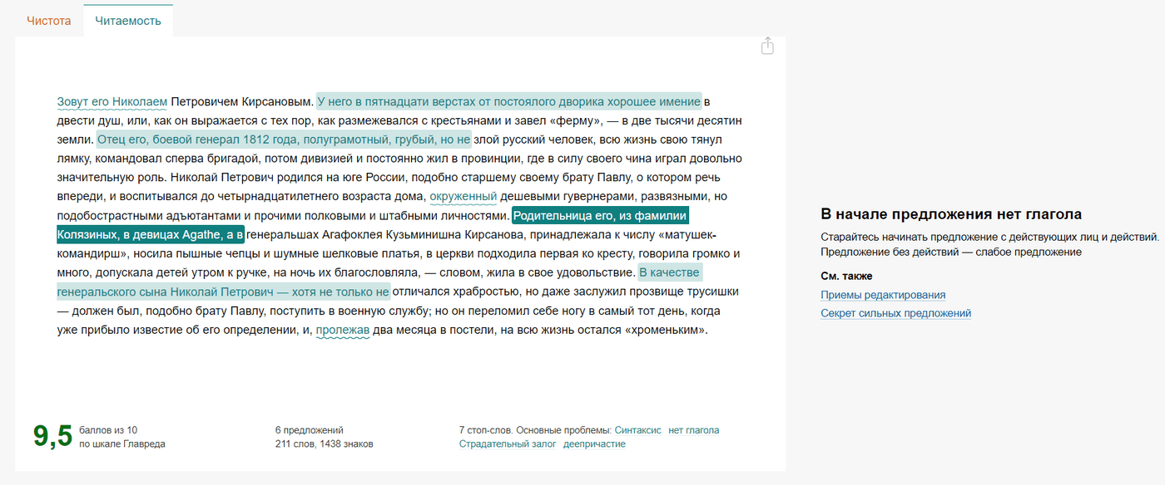Open the Секрет сильных предложений link
This screenshot has height=485, width=1165.
[x=895, y=313]
